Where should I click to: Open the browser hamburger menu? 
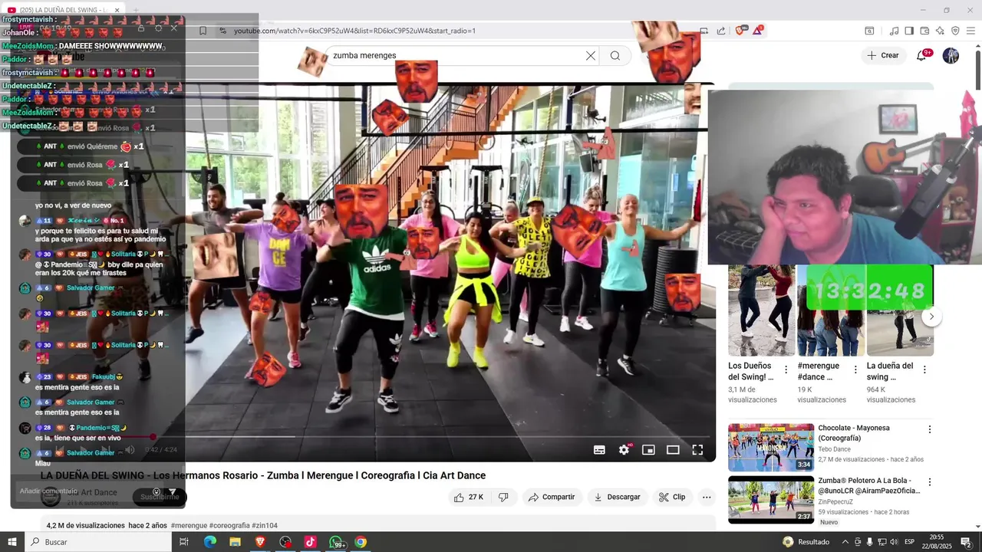(x=970, y=31)
